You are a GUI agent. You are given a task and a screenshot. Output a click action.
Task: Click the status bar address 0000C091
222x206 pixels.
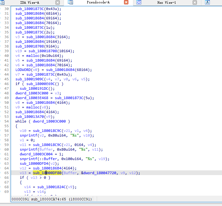click(x=20, y=199)
